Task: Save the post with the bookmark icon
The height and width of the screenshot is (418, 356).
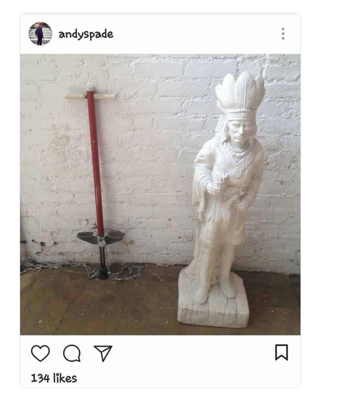Action: pyautogui.click(x=281, y=352)
